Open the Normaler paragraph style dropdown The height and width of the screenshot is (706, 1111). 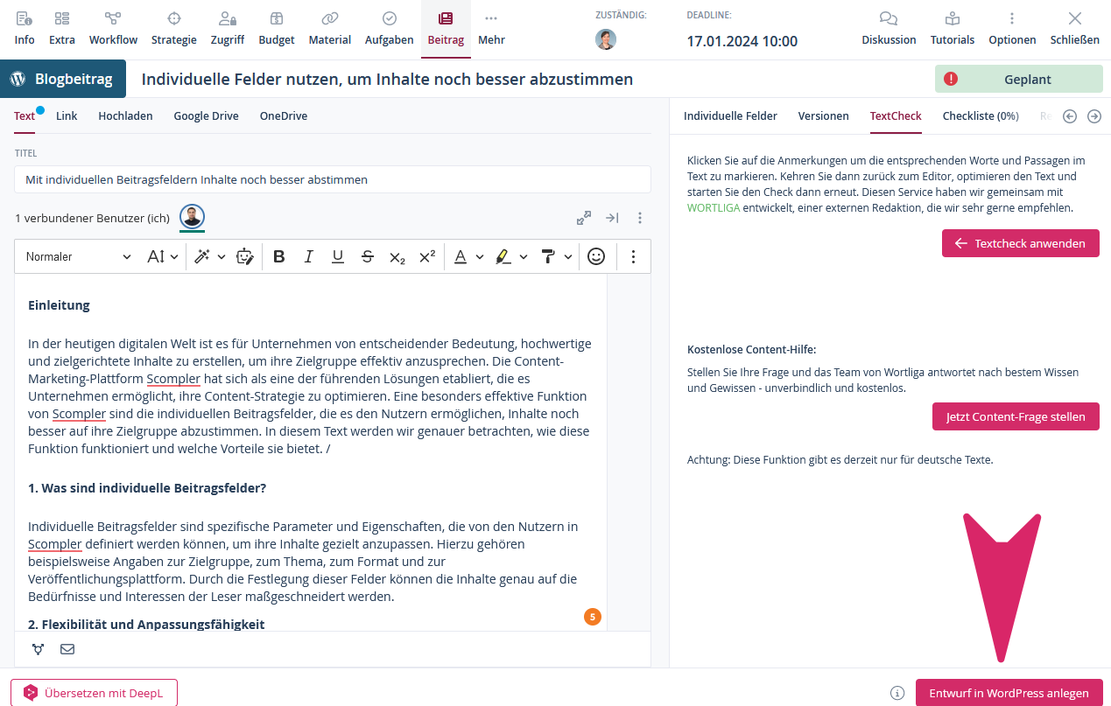pos(77,256)
